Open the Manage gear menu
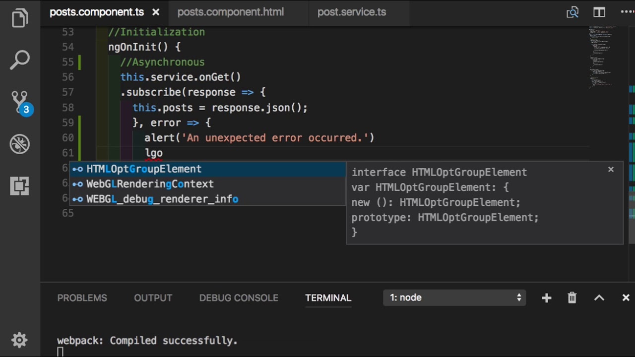This screenshot has width=635, height=357. point(19,340)
